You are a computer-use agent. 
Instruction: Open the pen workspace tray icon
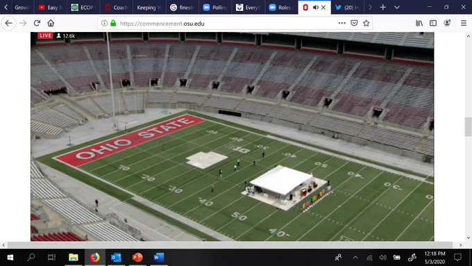tap(412, 257)
